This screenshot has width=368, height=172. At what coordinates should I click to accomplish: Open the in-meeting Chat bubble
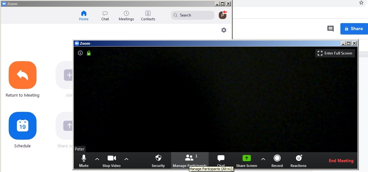(221, 161)
